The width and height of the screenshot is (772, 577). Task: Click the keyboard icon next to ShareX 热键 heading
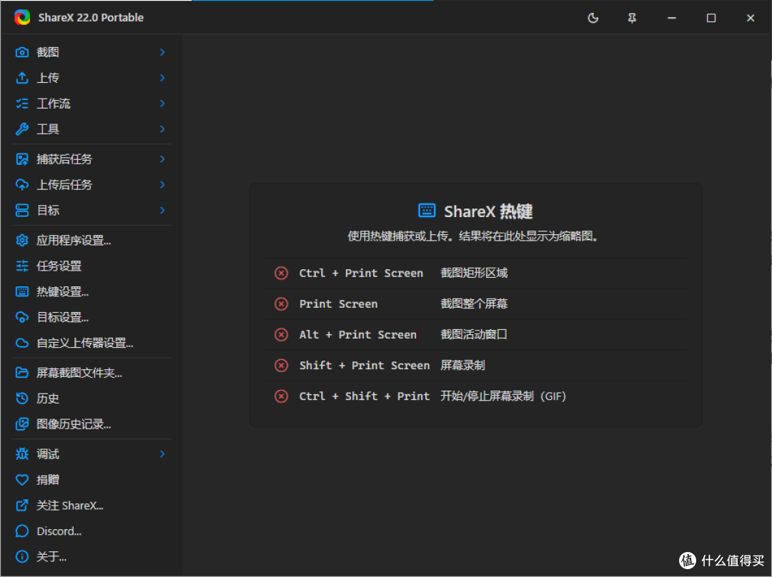[426, 211]
